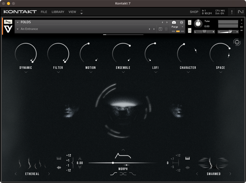246x183 pixels.
Task: Click the exclamation alert icon in header
Action: coord(232,12)
